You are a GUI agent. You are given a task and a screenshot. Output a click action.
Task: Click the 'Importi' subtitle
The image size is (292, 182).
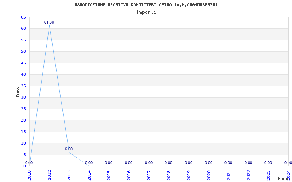click(146, 12)
